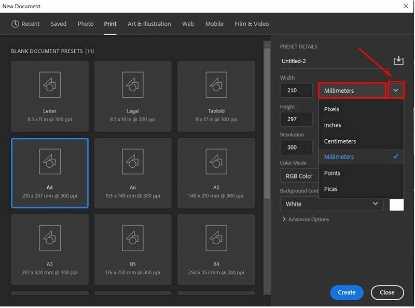
Task: Switch to the Web tab
Action: (x=188, y=24)
